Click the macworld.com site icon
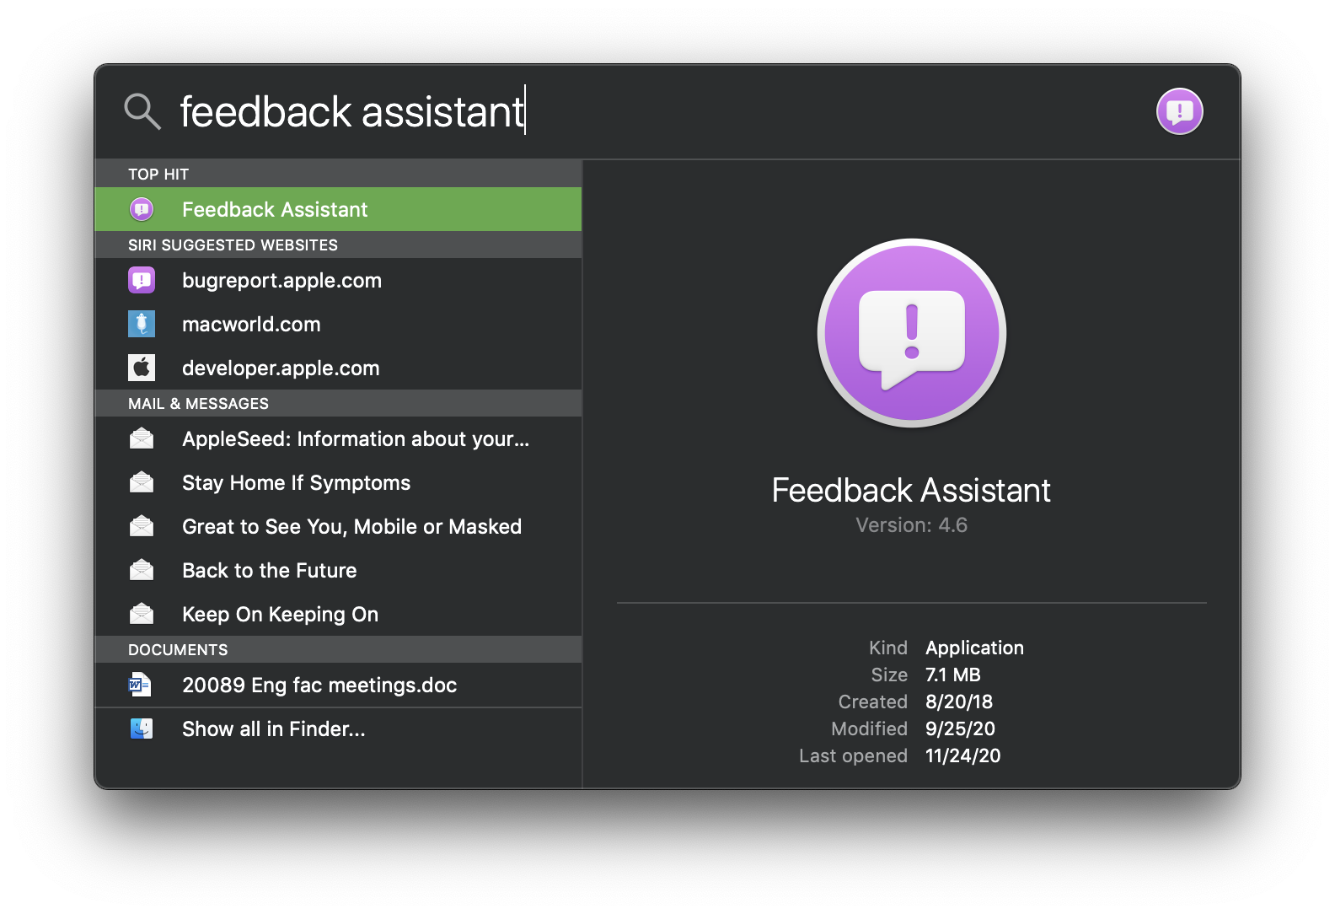The image size is (1335, 914). coord(142,324)
